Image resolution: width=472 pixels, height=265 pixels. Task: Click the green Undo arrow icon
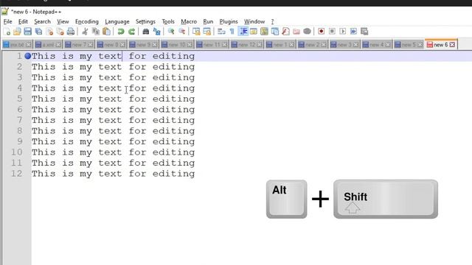coord(121,31)
